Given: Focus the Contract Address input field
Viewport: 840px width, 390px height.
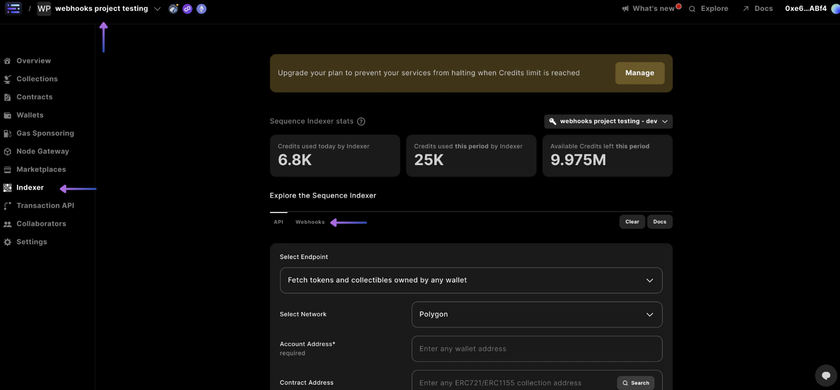Looking at the screenshot, I should point(515,383).
